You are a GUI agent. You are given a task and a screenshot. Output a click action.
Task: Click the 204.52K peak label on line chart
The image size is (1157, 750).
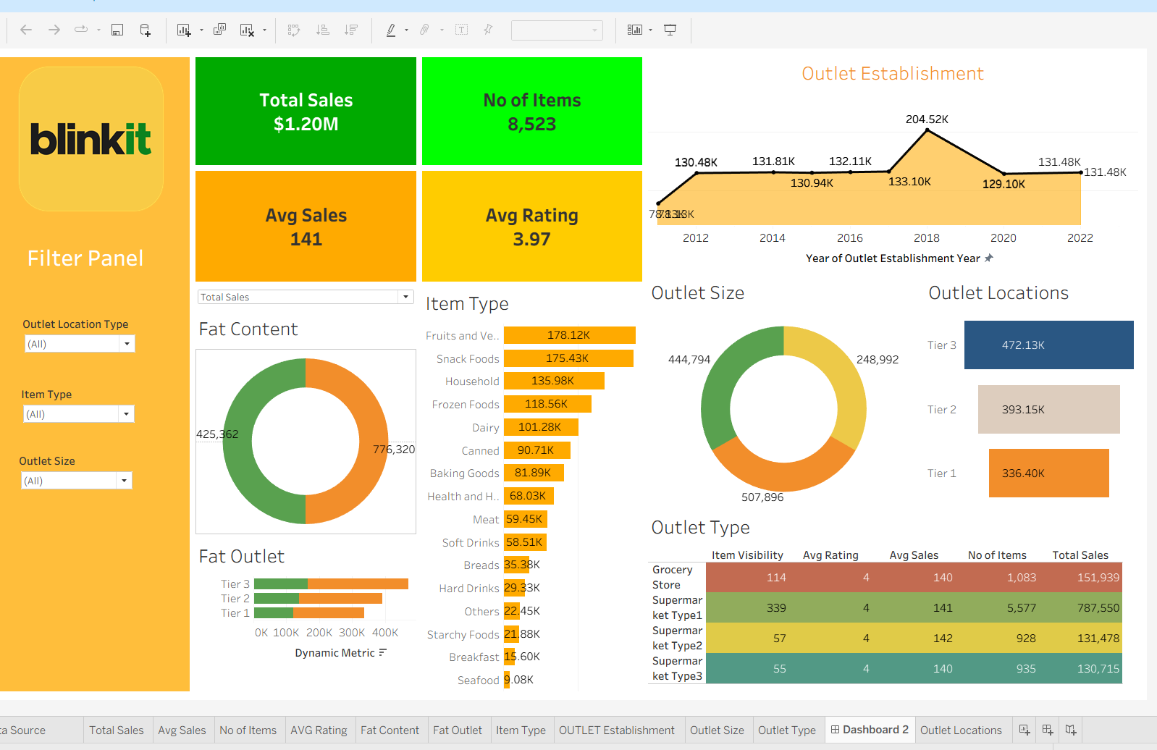(927, 119)
